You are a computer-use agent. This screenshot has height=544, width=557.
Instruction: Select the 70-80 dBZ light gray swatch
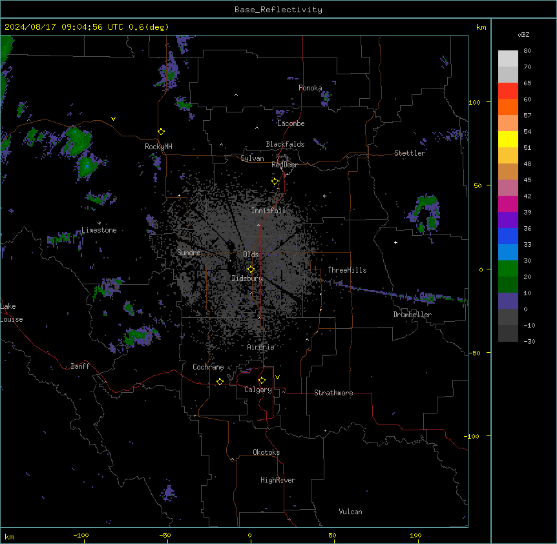[508, 59]
